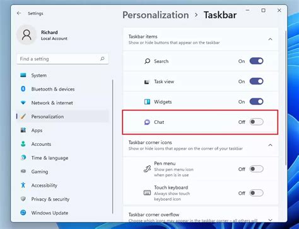This screenshot has height=229, width=299.
Task: Open Accessibility settings
Action: click(62, 185)
